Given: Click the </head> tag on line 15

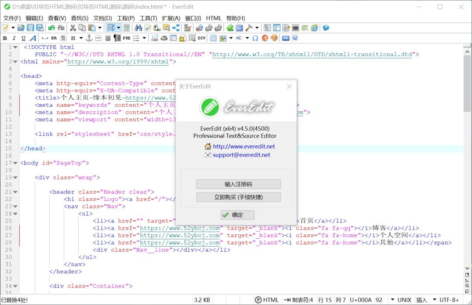Looking at the screenshot, I should tap(33, 149).
